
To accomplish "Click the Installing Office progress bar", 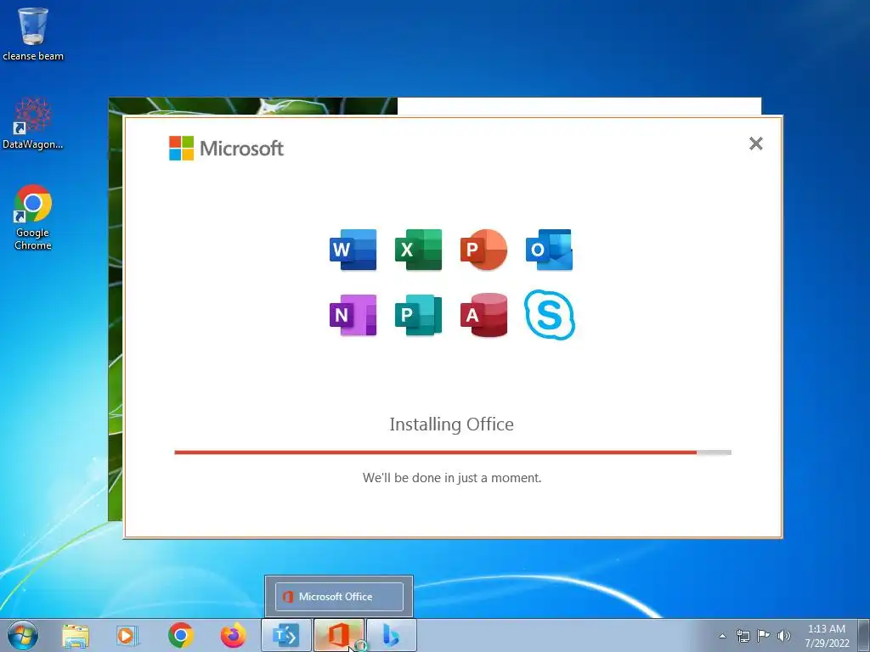I will [453, 452].
